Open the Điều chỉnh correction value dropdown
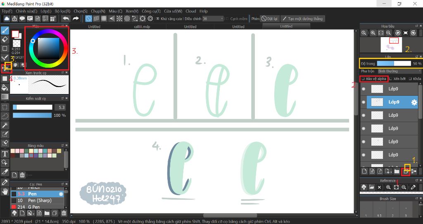Image resolution: width=423 pixels, height=224 pixels. tap(213, 19)
